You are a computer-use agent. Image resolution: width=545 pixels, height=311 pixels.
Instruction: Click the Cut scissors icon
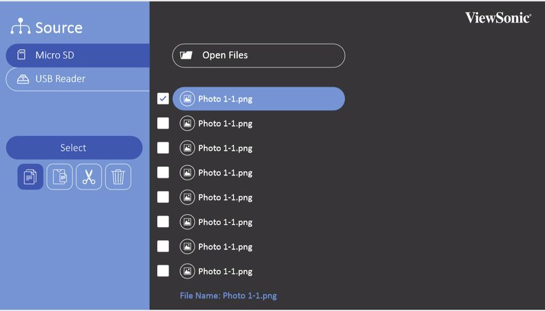[88, 176]
